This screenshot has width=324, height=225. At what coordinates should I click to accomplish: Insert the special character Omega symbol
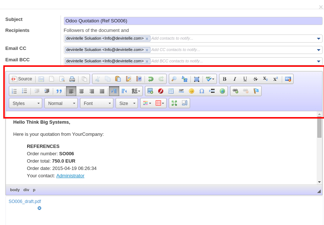click(x=201, y=91)
